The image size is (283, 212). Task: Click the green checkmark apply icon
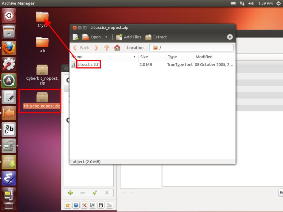pyautogui.click(x=95, y=193)
